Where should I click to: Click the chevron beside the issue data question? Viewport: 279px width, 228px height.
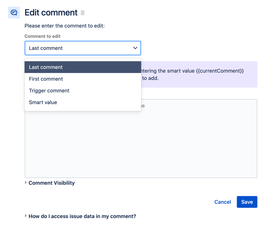(26, 216)
